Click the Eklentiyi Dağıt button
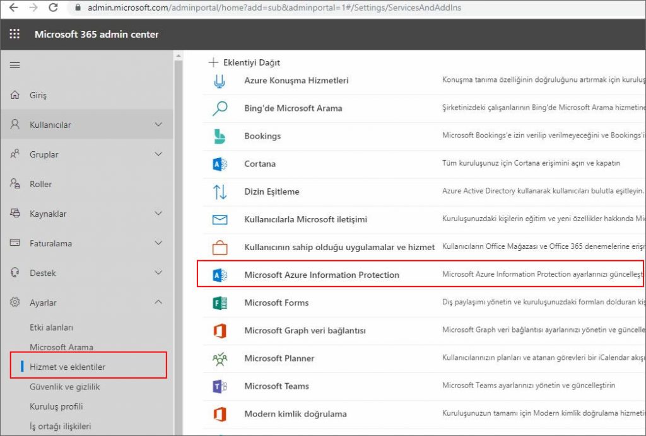 tap(244, 62)
